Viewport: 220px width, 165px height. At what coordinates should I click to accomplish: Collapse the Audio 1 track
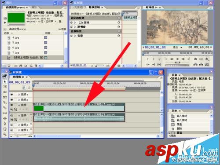coord(19,115)
